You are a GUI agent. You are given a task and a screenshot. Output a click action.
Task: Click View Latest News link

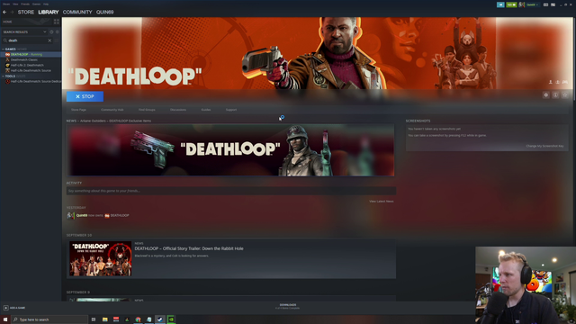(382, 202)
